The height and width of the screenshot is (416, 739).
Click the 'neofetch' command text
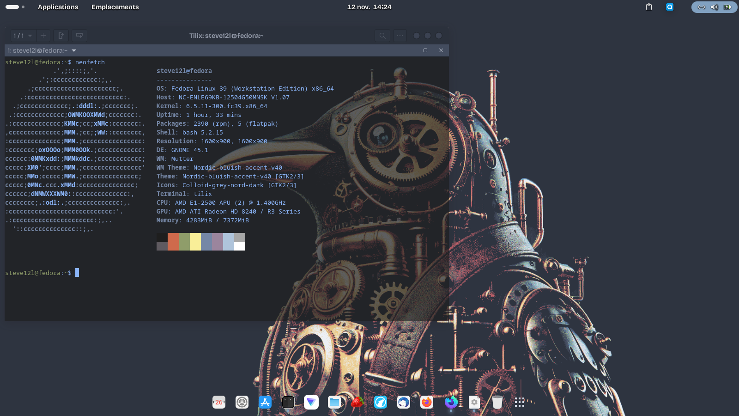tap(90, 62)
